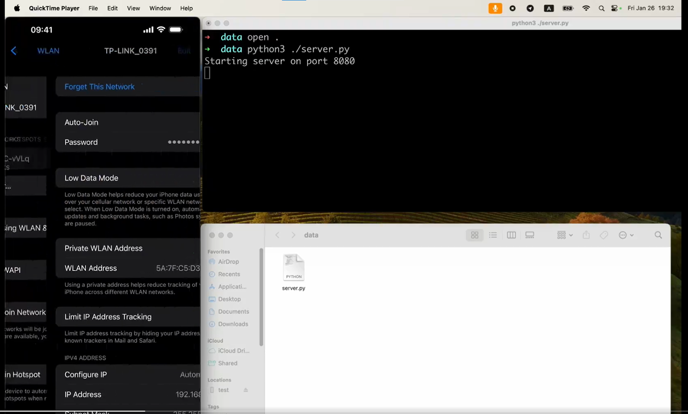The image size is (688, 414).
Task: Tap the Low Data Mode row
Action: (x=128, y=178)
